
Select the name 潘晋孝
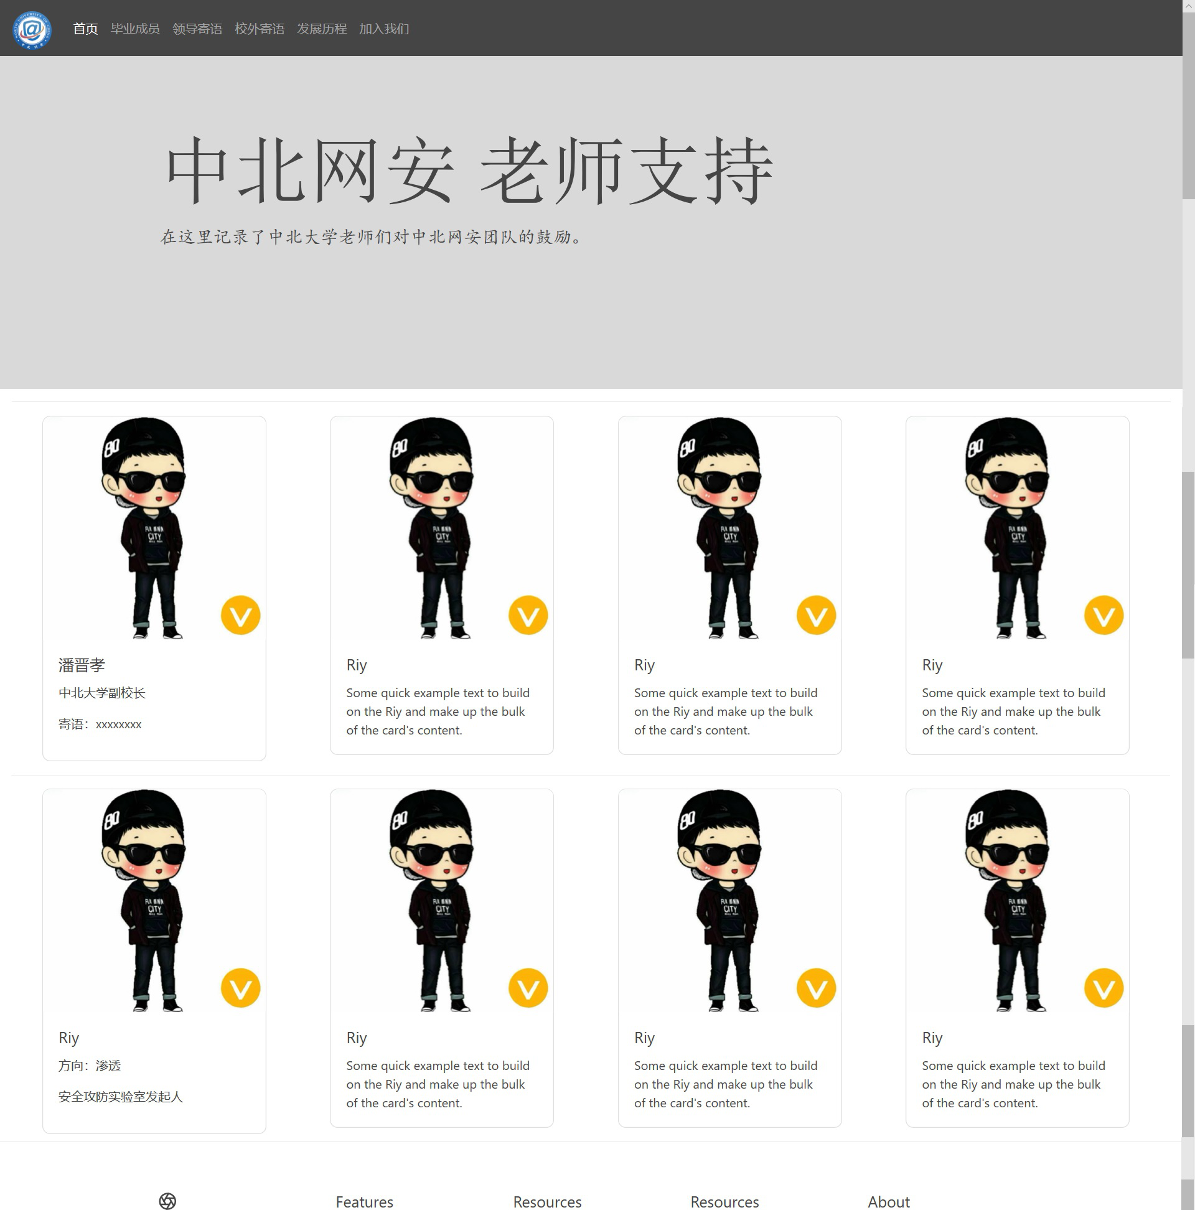(x=82, y=665)
